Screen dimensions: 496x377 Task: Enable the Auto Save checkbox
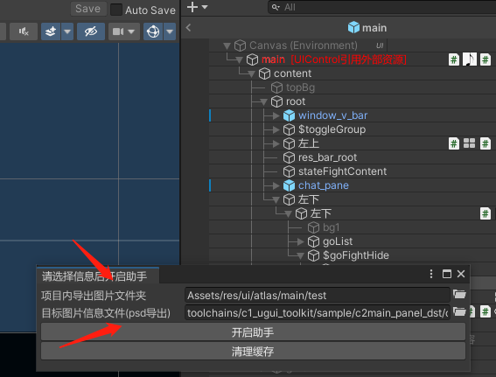tap(116, 10)
